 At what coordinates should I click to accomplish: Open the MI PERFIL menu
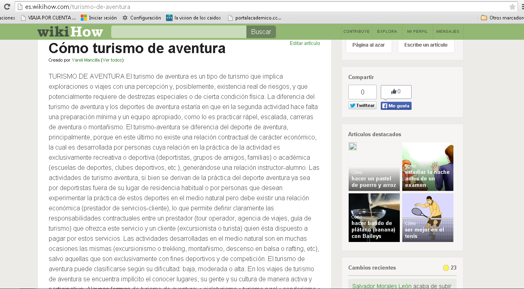click(417, 32)
